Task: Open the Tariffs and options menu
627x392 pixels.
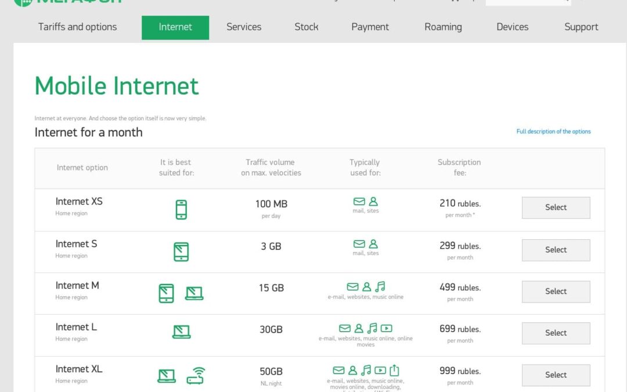Action: (77, 27)
